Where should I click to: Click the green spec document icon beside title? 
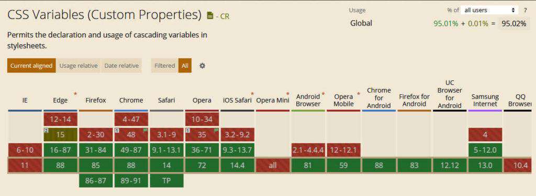tap(210, 16)
